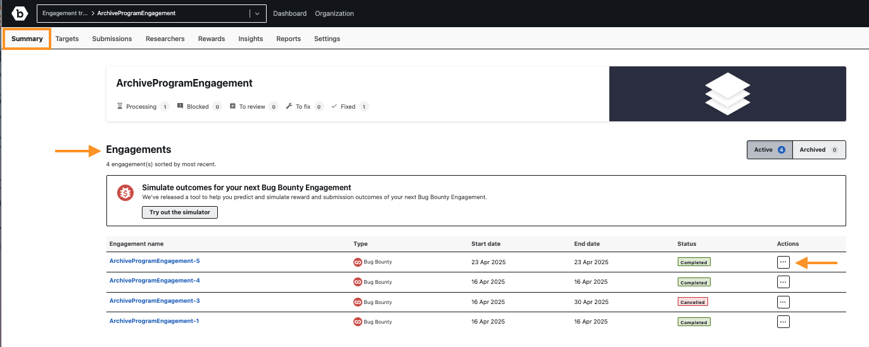Click Completed status badge for ArchiveProgramEngagement-5
This screenshot has height=347, width=869.
[694, 262]
